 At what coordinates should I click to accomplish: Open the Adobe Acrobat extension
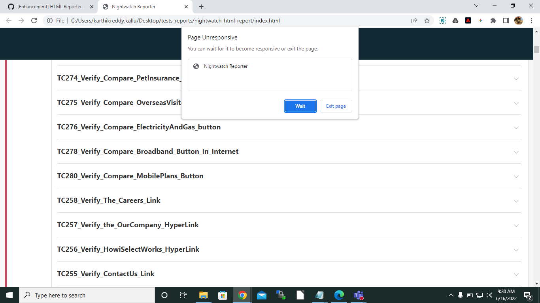coord(468,21)
